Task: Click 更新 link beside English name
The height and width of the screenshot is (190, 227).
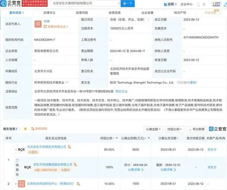Action: [x=193, y=82]
